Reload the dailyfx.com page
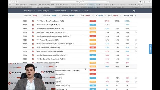Image resolution: width=160 pixels, height=90 pixels. [x=108, y=2]
